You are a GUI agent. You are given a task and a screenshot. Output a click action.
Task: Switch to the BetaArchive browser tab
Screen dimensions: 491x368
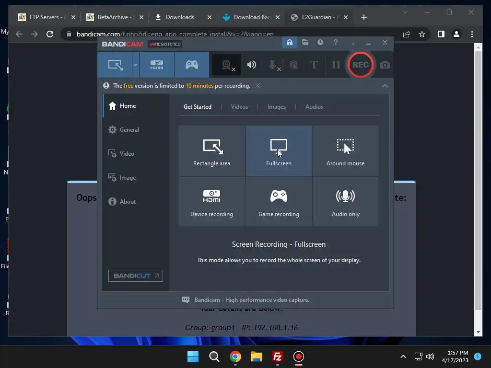click(x=115, y=17)
